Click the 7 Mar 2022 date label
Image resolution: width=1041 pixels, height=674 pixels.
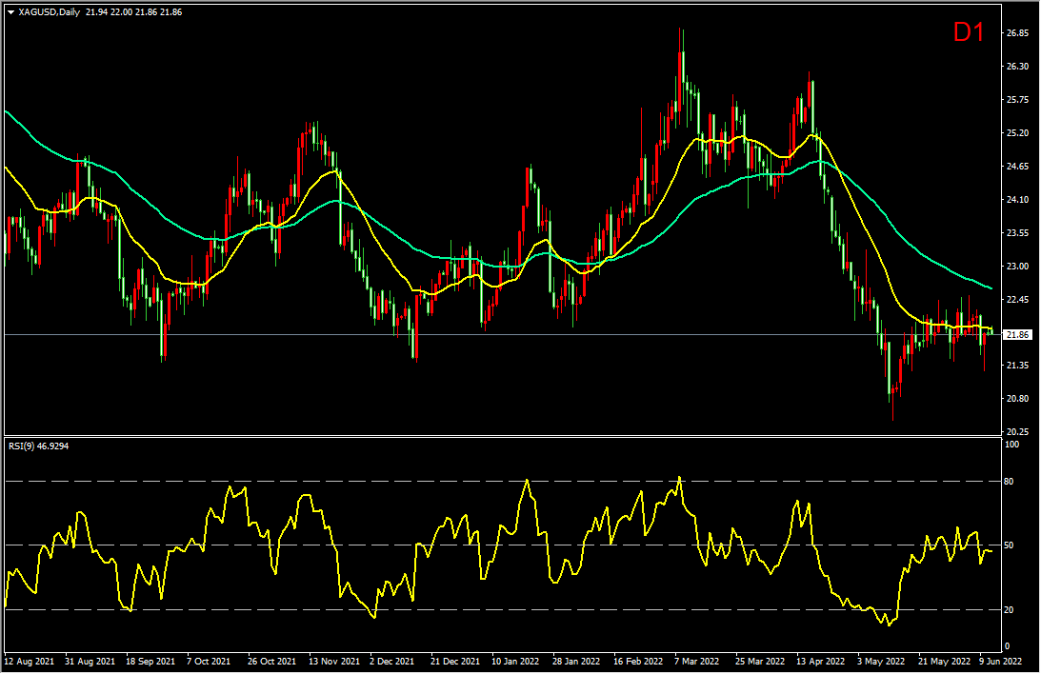(696, 662)
